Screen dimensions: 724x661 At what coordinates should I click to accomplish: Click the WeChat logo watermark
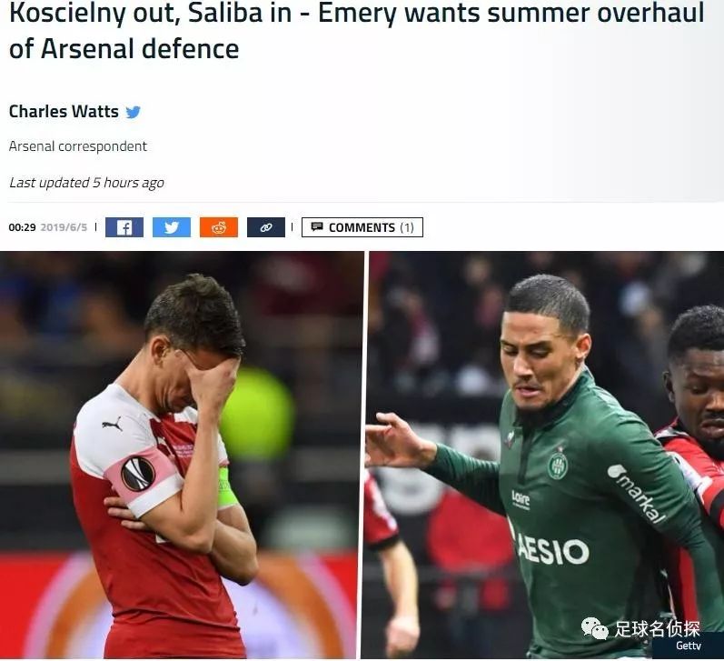594,627
